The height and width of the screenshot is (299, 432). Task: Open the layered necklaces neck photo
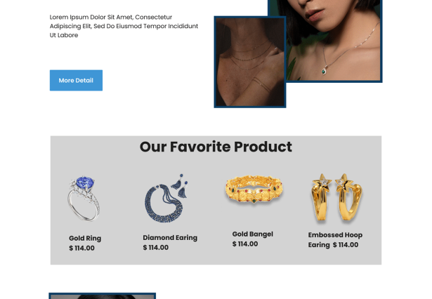pos(250,62)
